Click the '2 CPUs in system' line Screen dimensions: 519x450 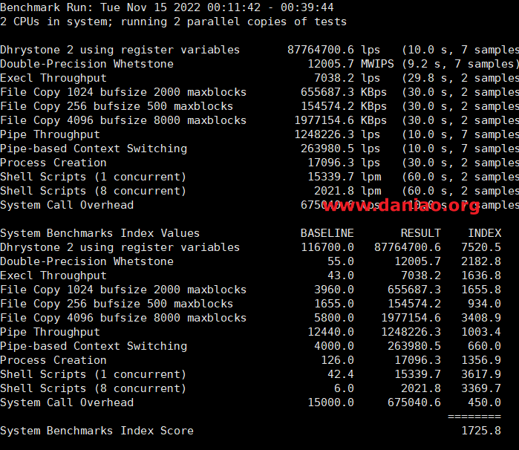pos(173,22)
